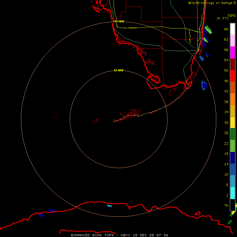The width and height of the screenshot is (237, 237).
Task: Click the 62 value on the legend
Action: pyautogui.click(x=226, y=39)
